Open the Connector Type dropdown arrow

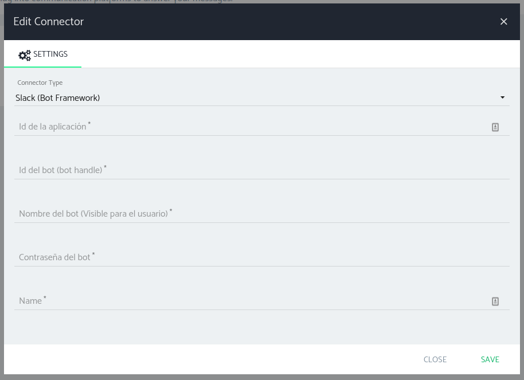502,97
